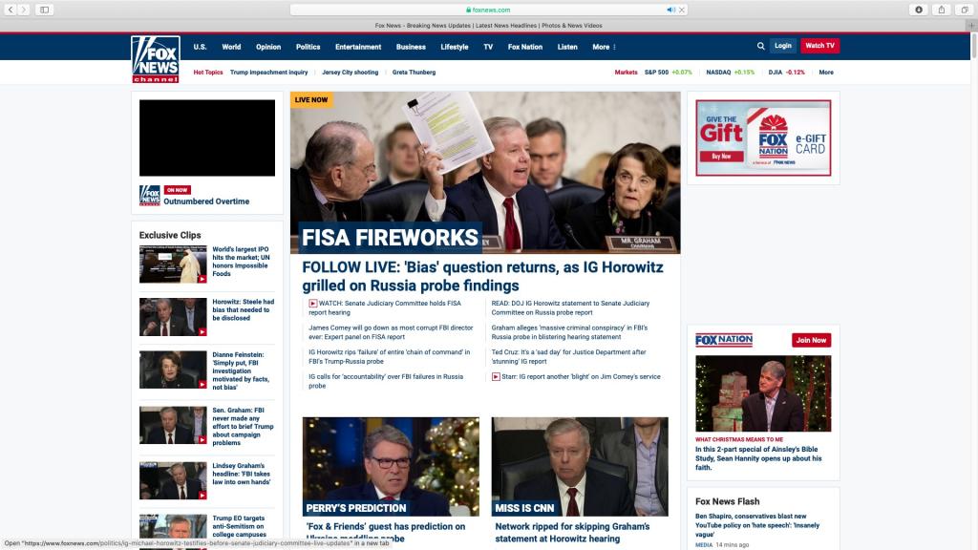Open the Entertainment section
Screen dimensions: 978x550
pyautogui.click(x=358, y=47)
